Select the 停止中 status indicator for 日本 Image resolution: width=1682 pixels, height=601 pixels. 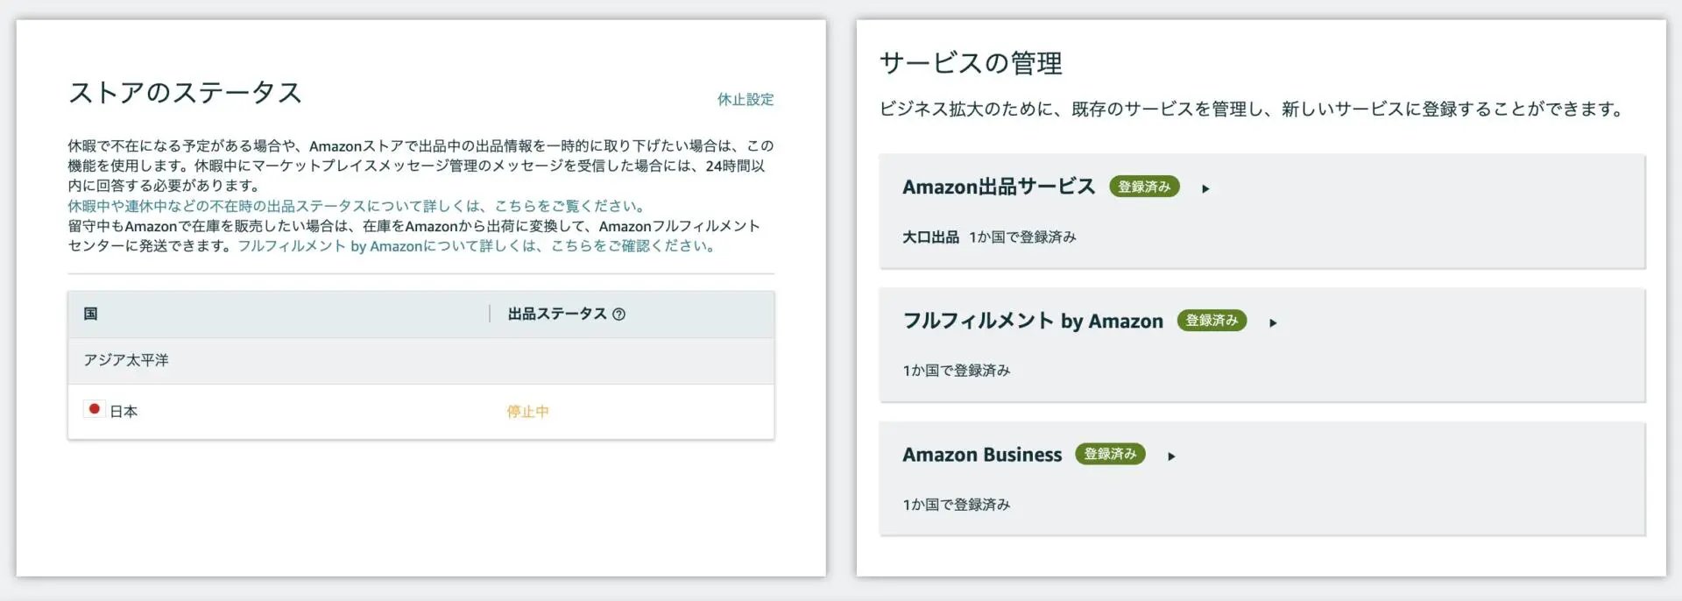tap(526, 410)
